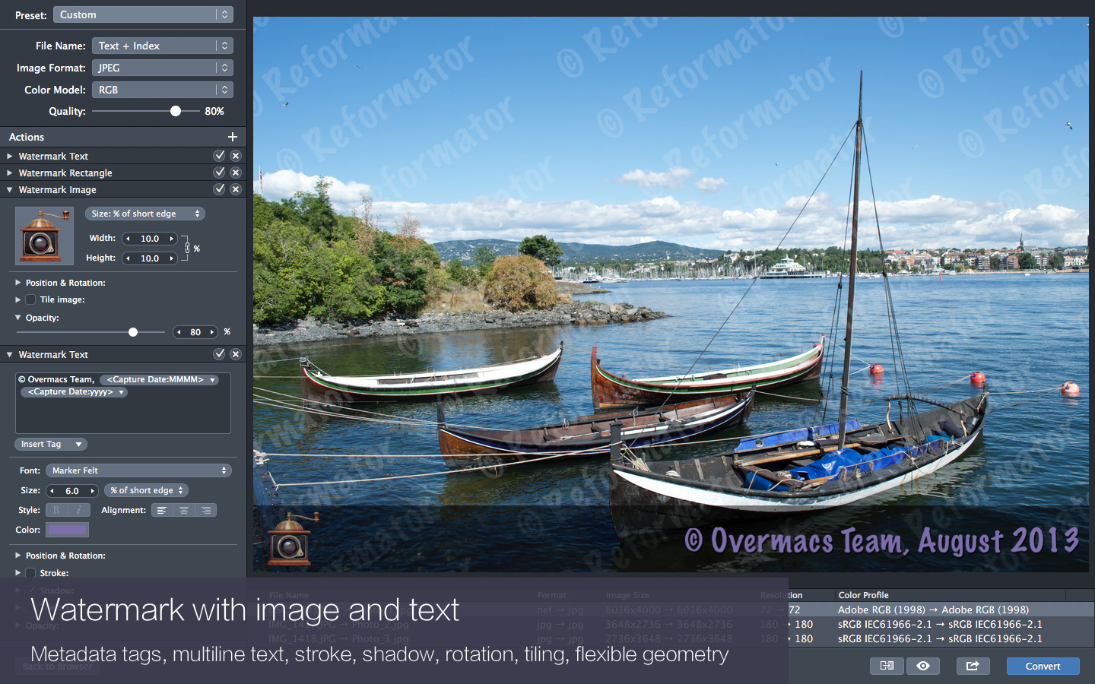Open the Color Model RGB dropdown

[162, 90]
